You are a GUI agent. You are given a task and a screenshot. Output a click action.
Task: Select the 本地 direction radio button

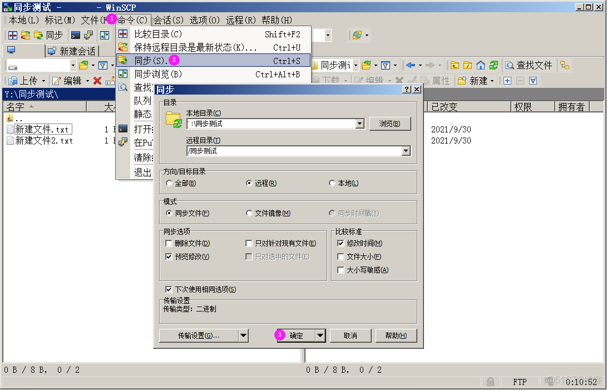coord(332,183)
